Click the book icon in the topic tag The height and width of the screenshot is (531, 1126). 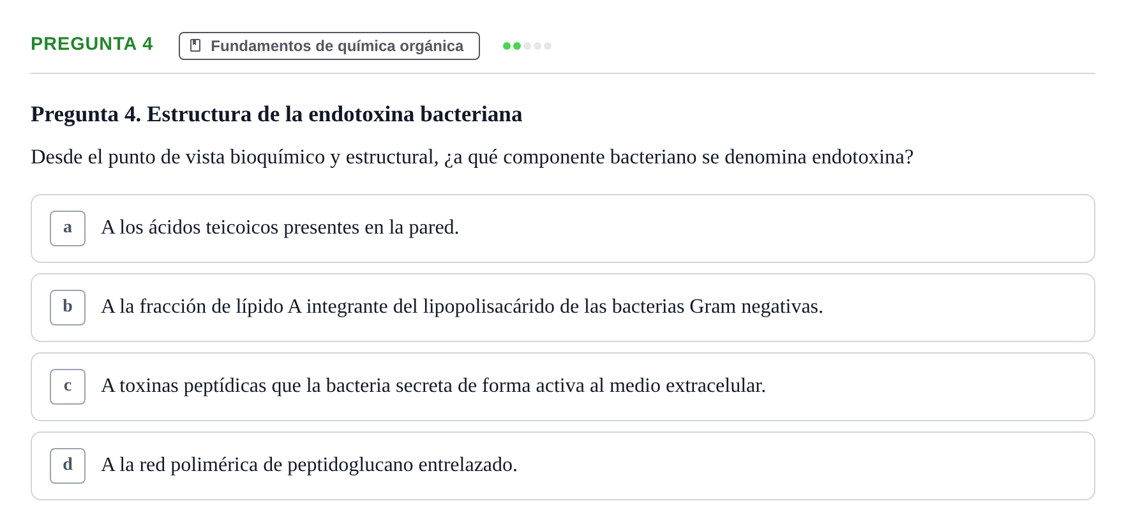195,45
